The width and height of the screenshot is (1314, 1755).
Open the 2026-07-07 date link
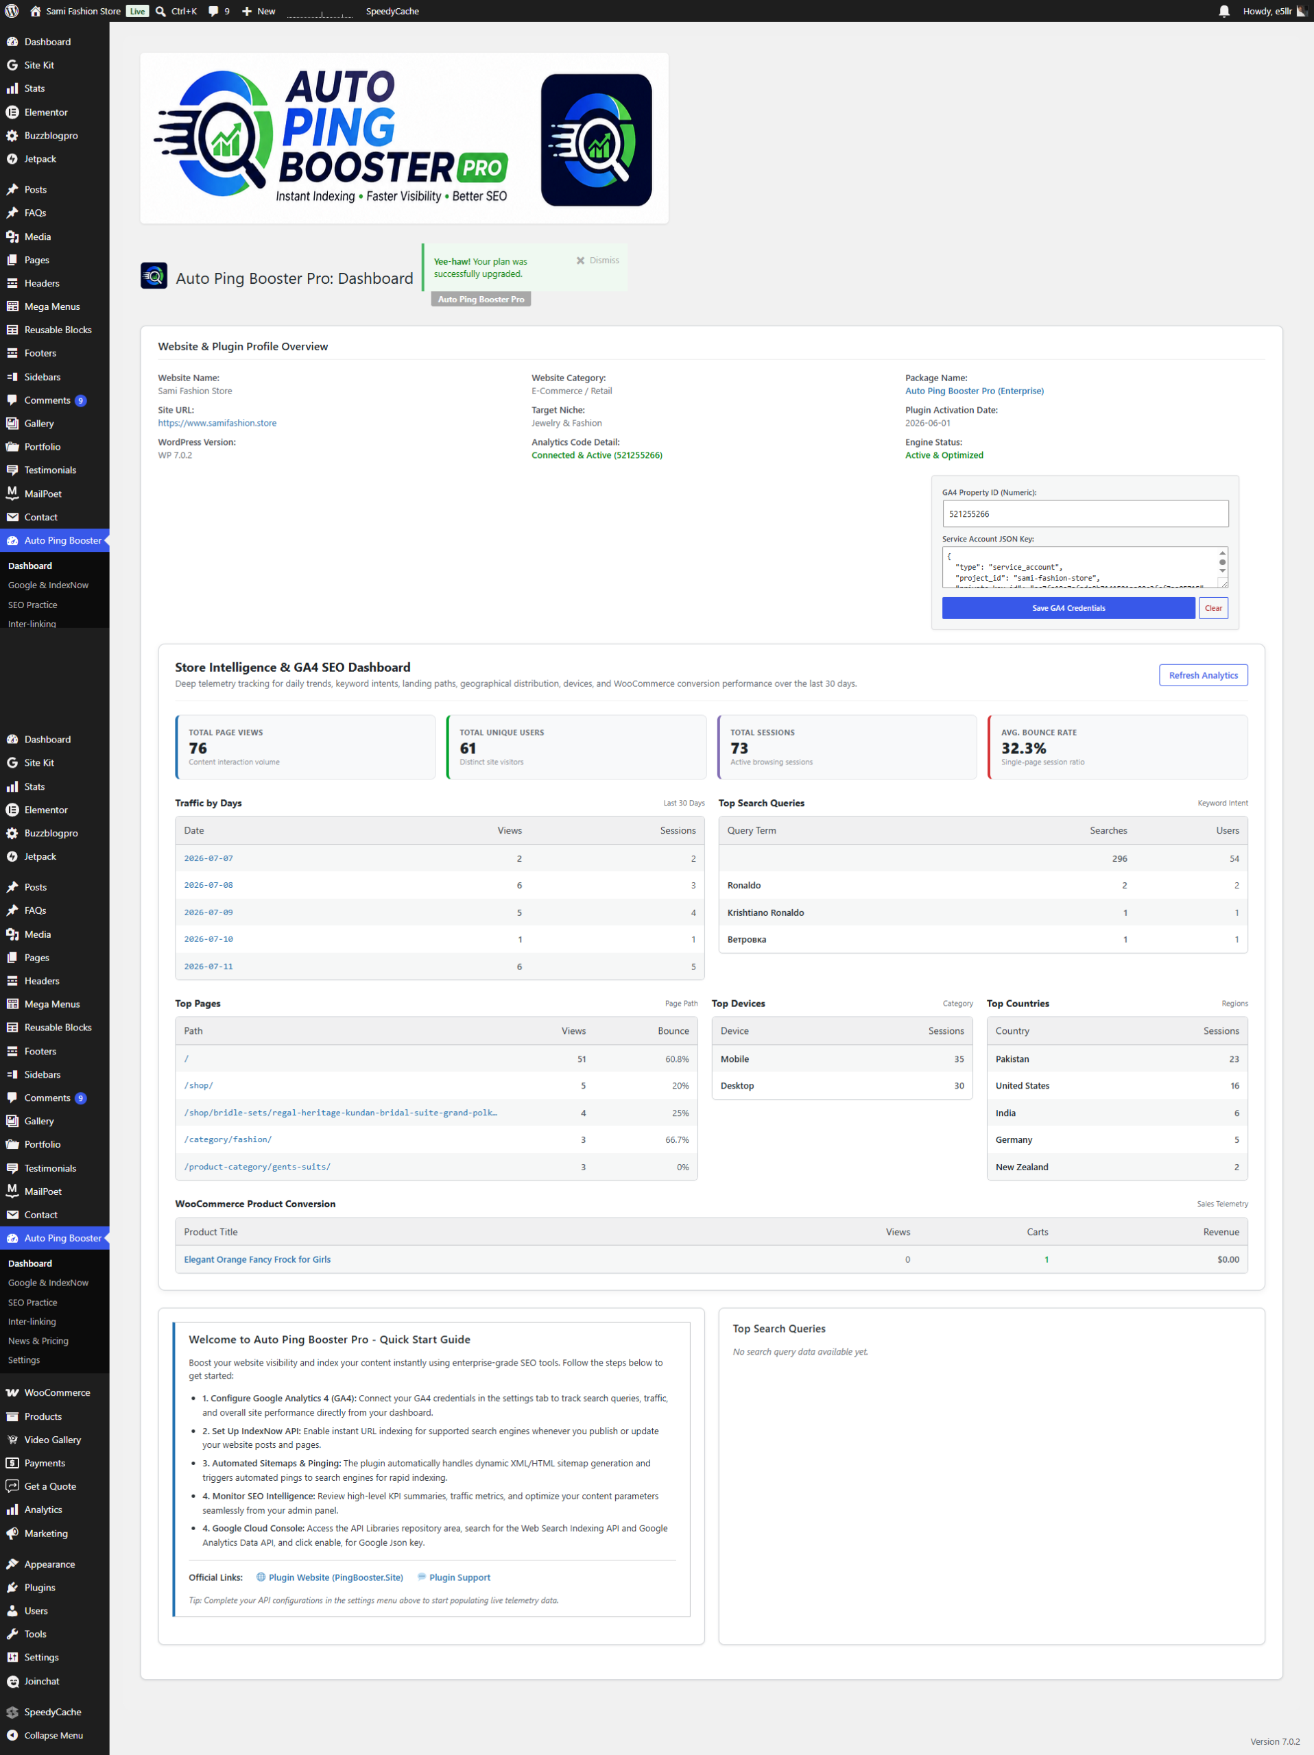[x=208, y=858]
